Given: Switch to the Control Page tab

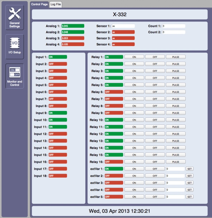Looking at the screenshot, I should [x=39, y=4].
